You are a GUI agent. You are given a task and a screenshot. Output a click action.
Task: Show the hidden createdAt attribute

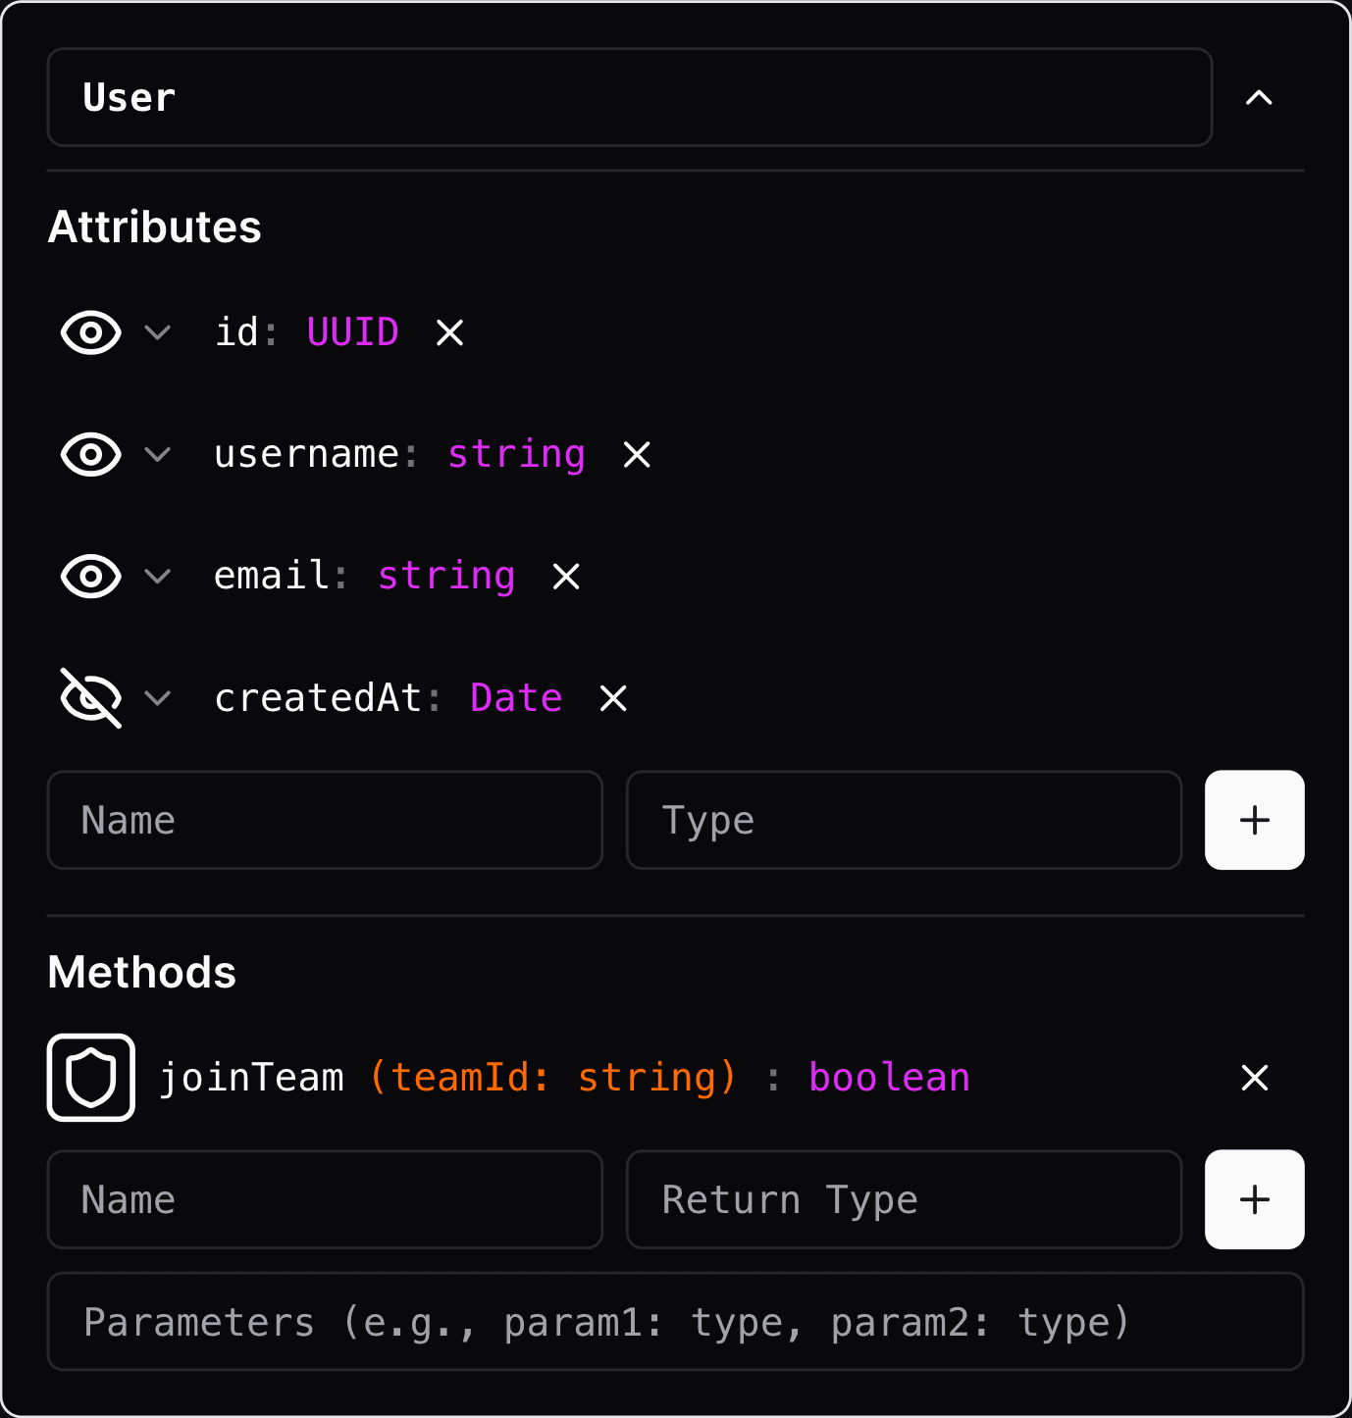tap(91, 698)
